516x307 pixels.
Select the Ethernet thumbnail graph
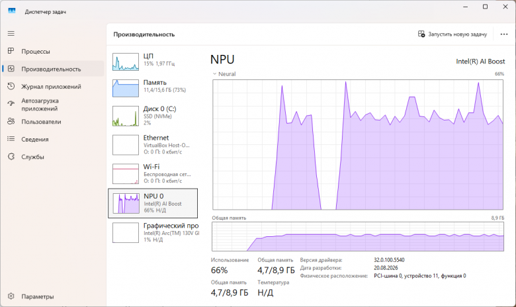pyautogui.click(x=126, y=145)
